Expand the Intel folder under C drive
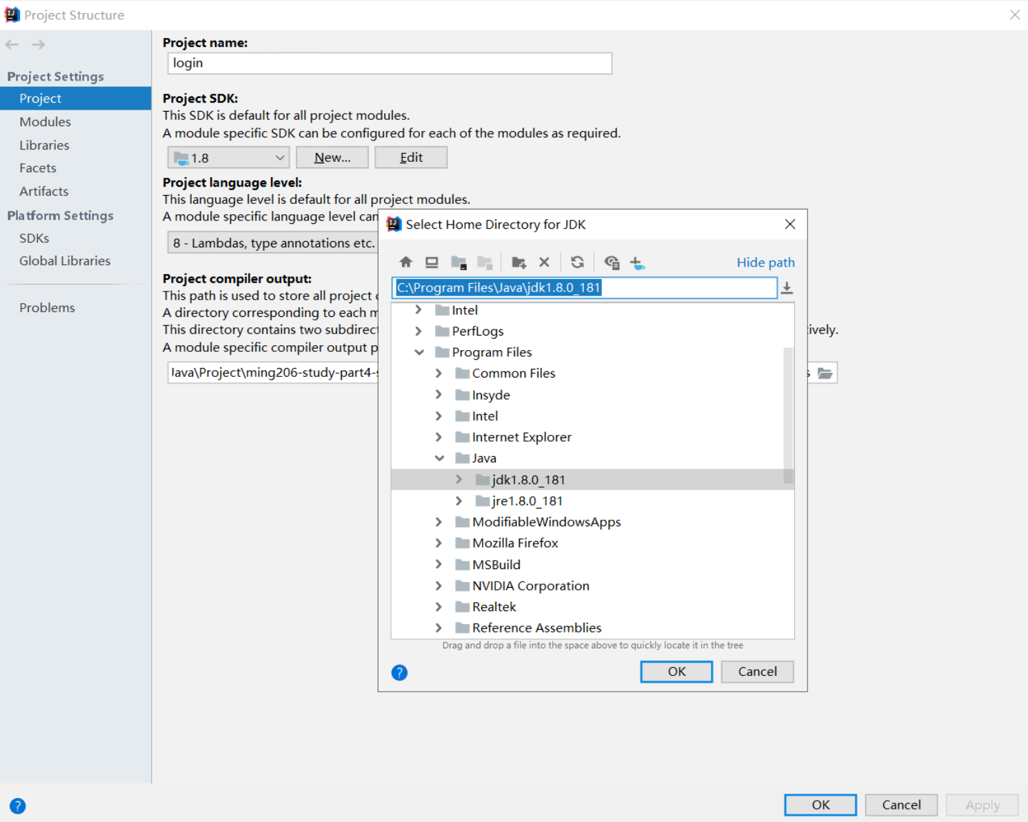 pos(419,310)
